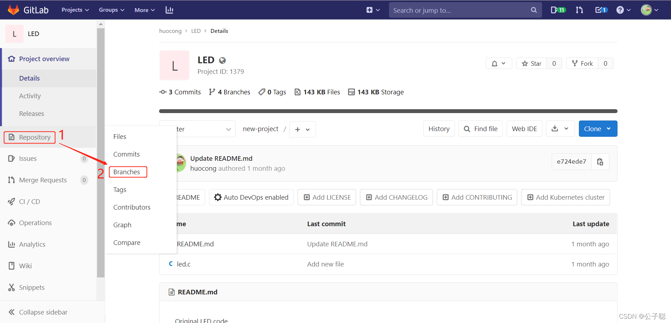This screenshot has height=323, width=671.
Task: Open the Web IDE
Action: click(x=524, y=129)
